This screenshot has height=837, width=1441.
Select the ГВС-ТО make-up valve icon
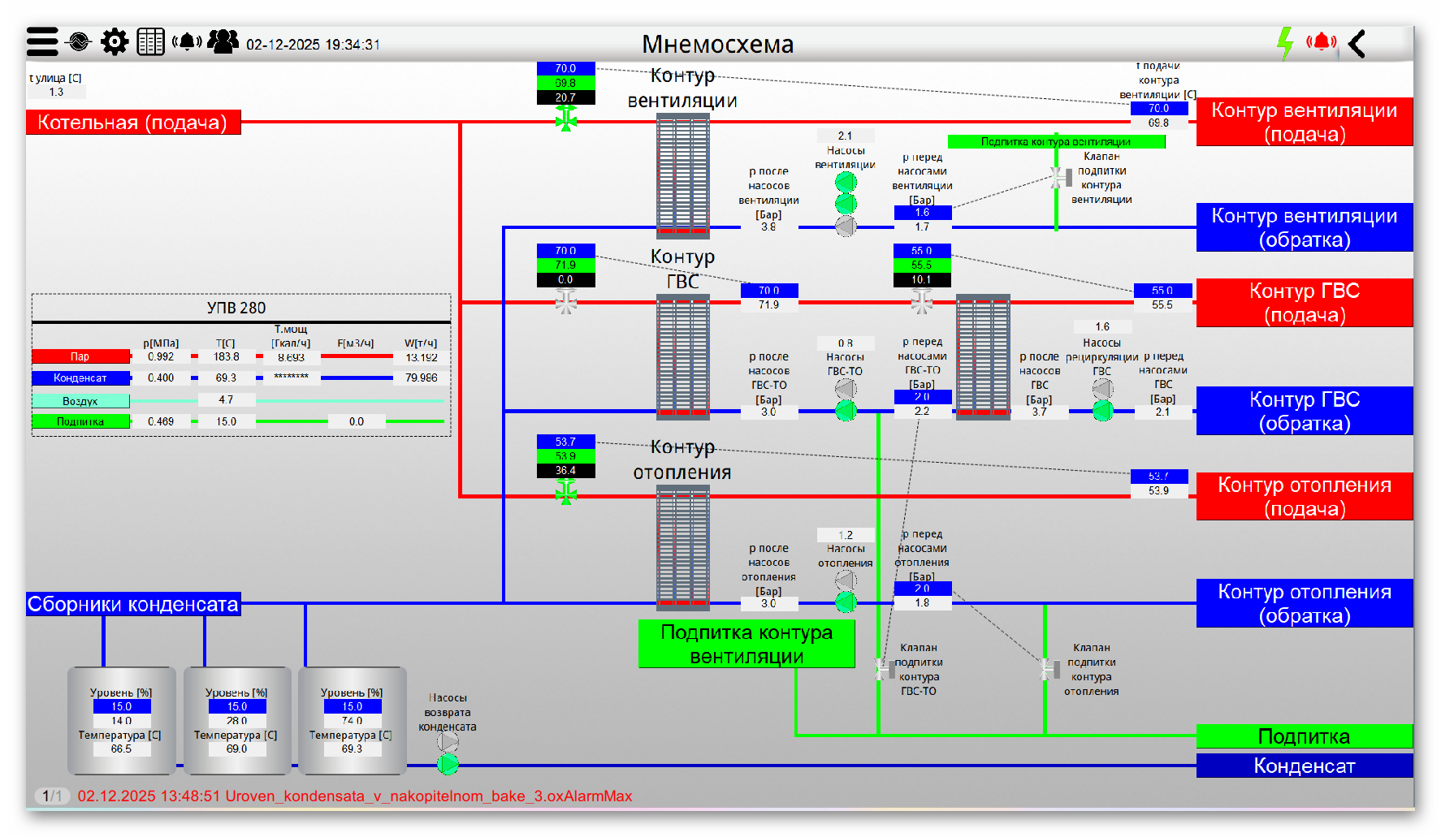pos(883,669)
